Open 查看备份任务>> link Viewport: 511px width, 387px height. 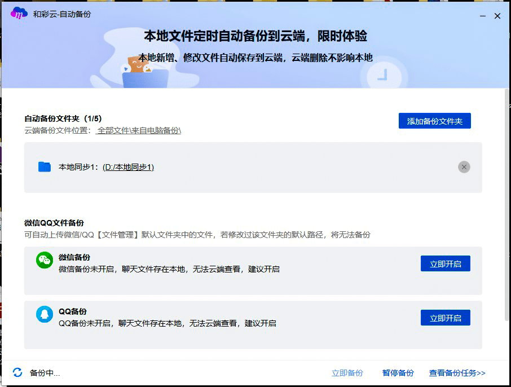coord(457,373)
